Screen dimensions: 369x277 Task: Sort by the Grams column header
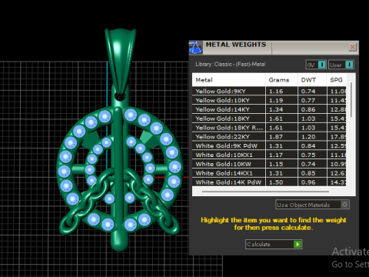tap(281, 80)
